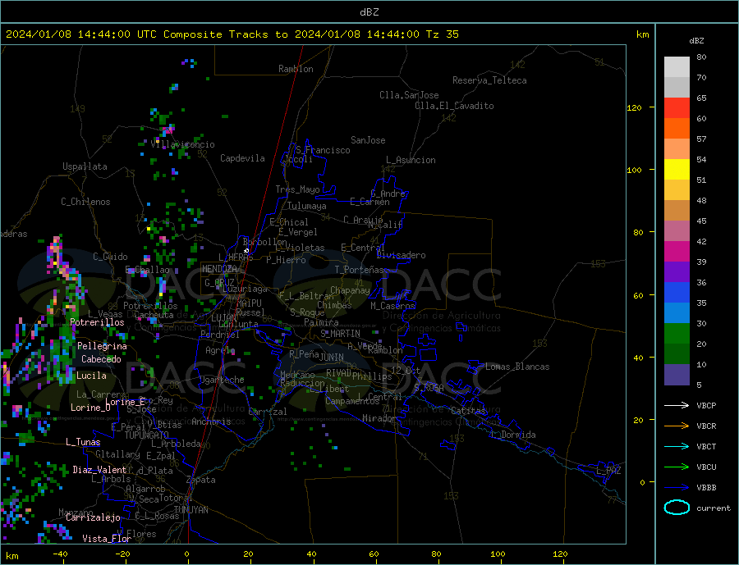Click the Capdevila label

pyautogui.click(x=242, y=158)
